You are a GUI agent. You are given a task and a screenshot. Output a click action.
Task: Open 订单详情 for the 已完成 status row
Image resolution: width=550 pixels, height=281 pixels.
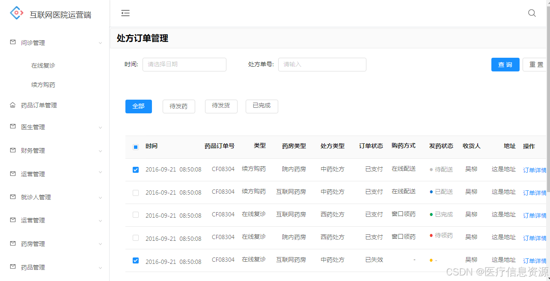click(x=535, y=215)
